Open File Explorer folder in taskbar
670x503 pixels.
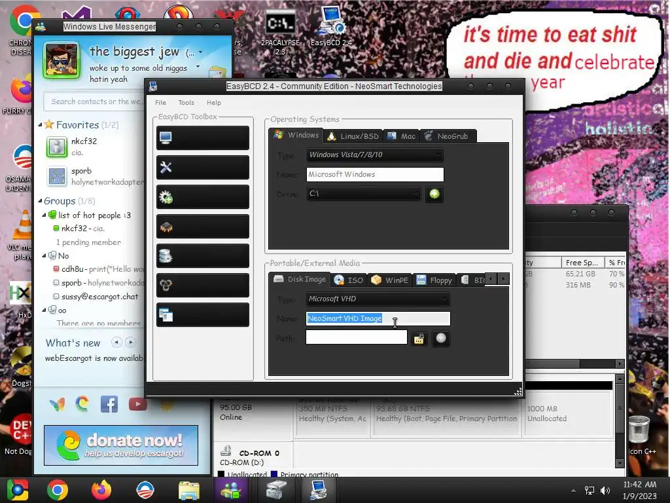[188, 490]
